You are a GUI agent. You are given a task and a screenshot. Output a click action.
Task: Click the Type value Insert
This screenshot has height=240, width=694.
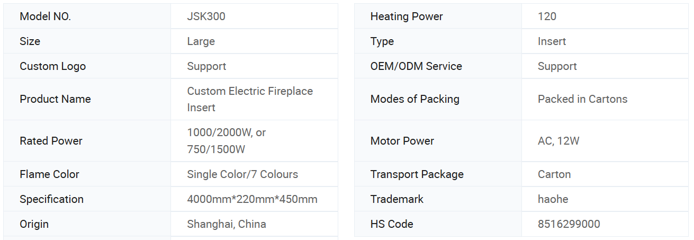(x=552, y=41)
